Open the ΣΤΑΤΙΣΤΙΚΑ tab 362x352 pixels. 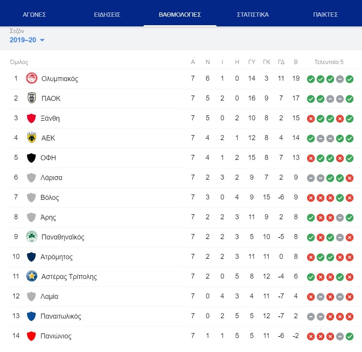click(252, 15)
